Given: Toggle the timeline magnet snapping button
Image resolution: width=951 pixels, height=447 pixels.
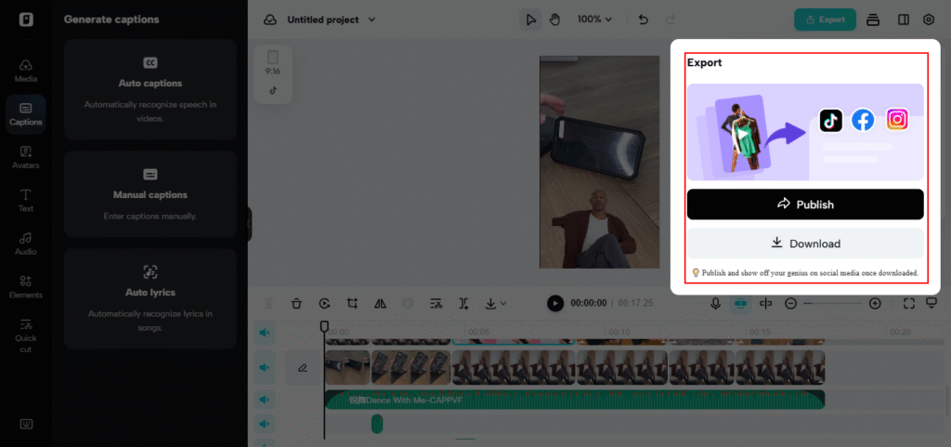Looking at the screenshot, I should coord(739,303).
